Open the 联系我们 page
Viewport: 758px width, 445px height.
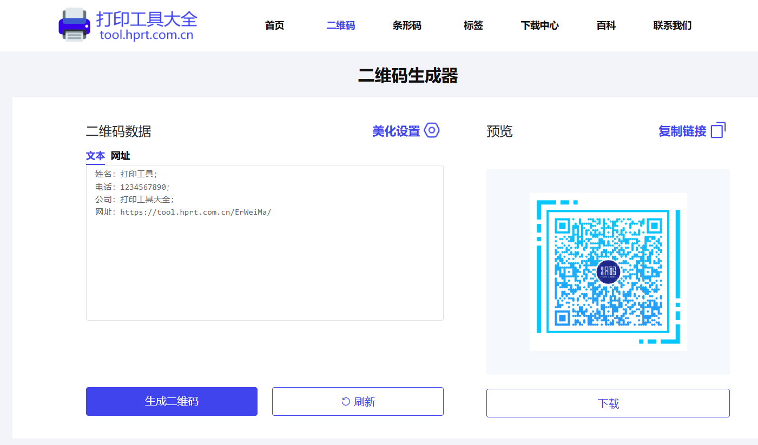[x=673, y=25]
